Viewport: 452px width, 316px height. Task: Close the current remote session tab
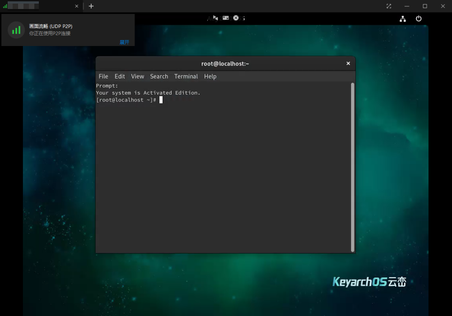pyautogui.click(x=76, y=6)
